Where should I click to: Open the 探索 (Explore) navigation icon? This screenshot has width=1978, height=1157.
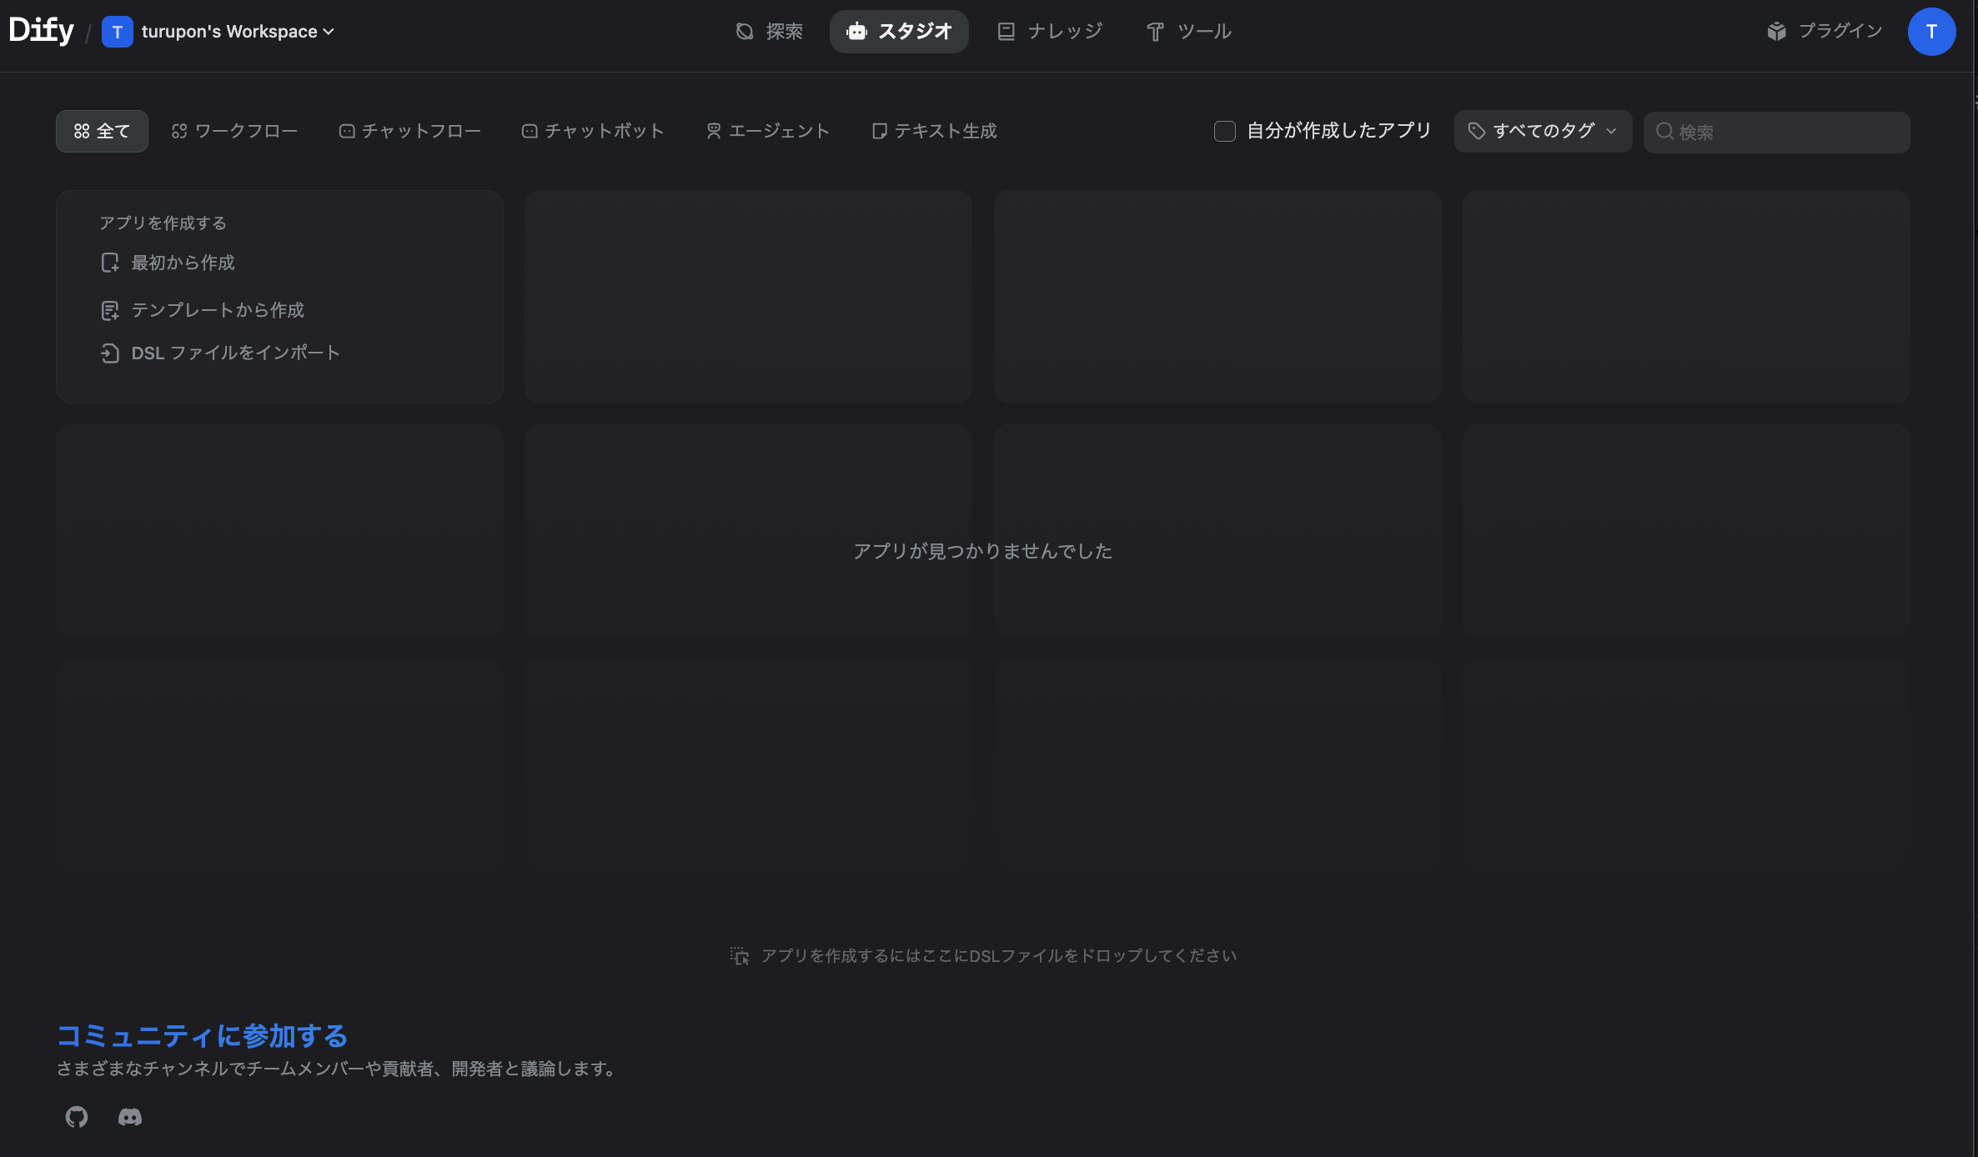coord(746,31)
